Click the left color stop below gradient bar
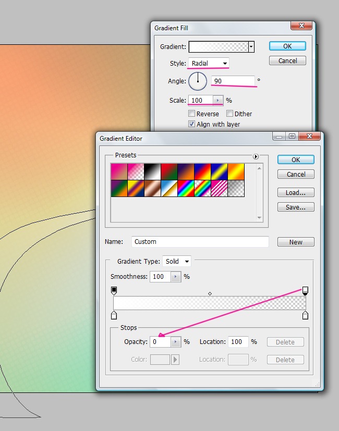 (x=114, y=315)
